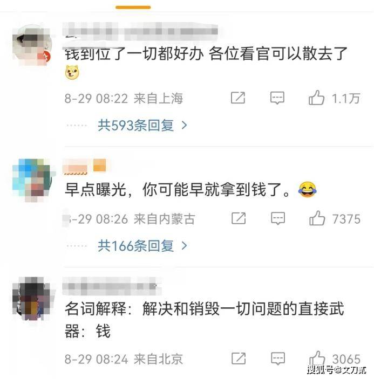The width and height of the screenshot is (374, 379).
Task: Open replies icon on Shanghai comment
Action: (x=277, y=98)
